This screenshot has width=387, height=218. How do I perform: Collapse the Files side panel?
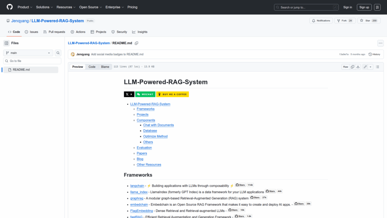[6, 43]
